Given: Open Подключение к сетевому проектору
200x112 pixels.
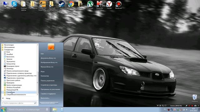Looking at the screenshot, I should tap(19, 73).
